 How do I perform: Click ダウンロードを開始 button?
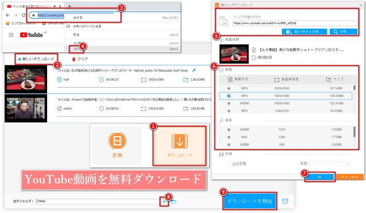click(249, 201)
